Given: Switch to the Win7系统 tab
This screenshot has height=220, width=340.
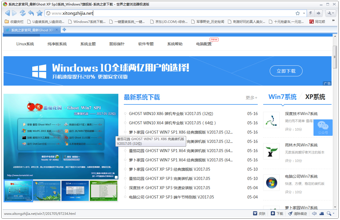Looking at the screenshot, I should click(x=282, y=97).
